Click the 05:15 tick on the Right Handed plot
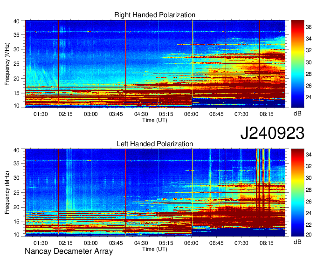317x257 pixels. click(166, 114)
